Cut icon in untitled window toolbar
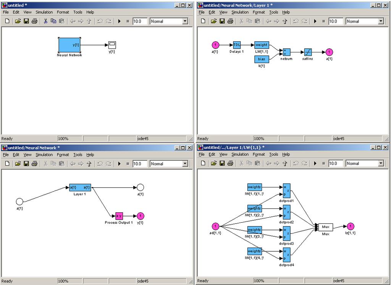 click(45, 21)
